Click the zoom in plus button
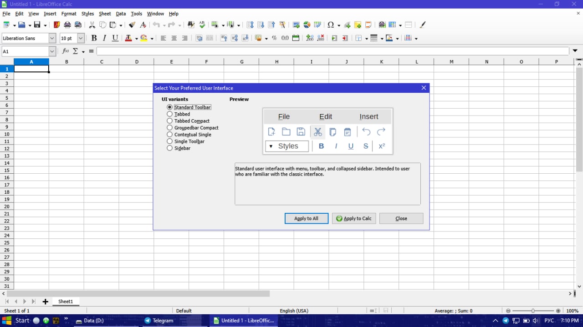The height and width of the screenshot is (327, 583). point(558,311)
